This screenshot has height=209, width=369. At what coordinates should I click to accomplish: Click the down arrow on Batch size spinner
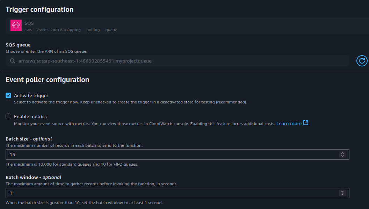click(x=342, y=156)
